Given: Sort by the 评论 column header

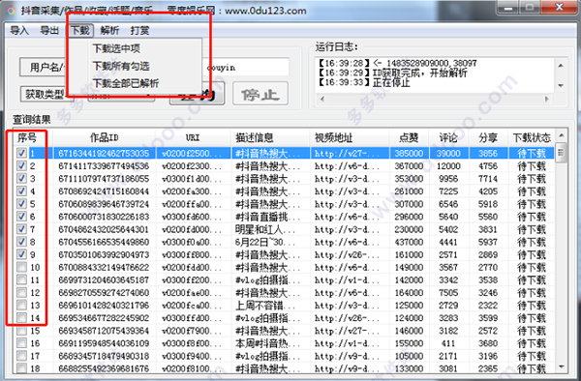Looking at the screenshot, I should [x=448, y=138].
